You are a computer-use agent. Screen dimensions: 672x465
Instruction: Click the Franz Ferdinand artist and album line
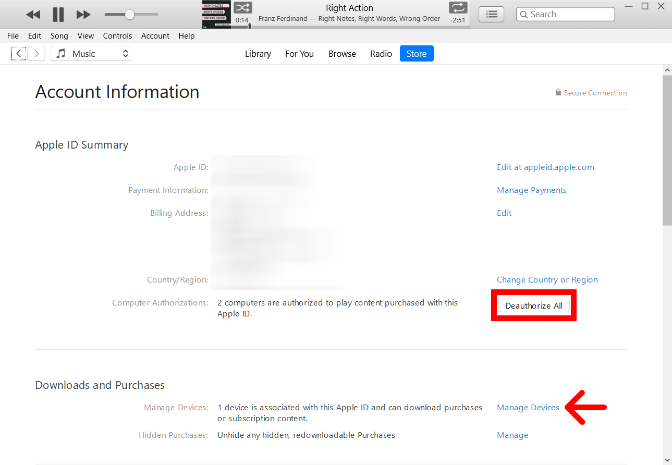tap(349, 19)
